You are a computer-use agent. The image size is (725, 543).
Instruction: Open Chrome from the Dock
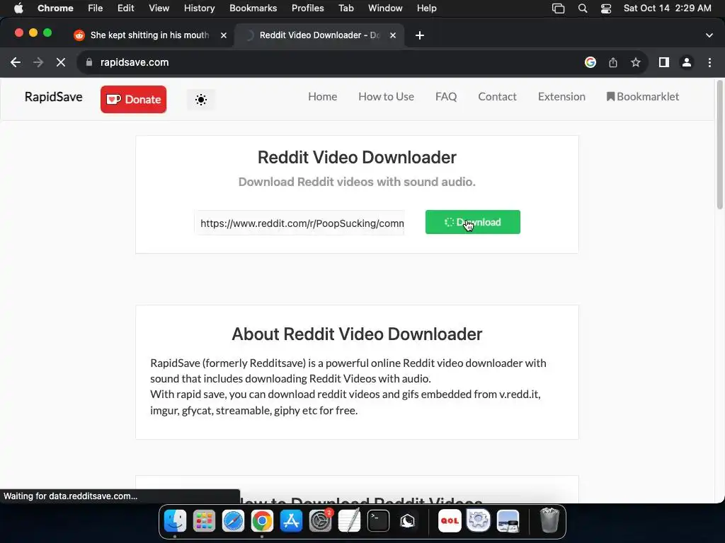point(262,521)
